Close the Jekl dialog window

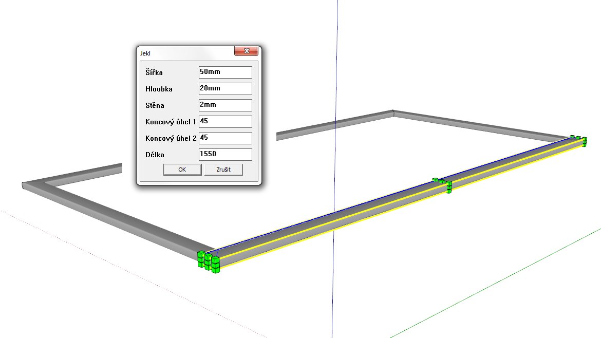[x=246, y=51]
